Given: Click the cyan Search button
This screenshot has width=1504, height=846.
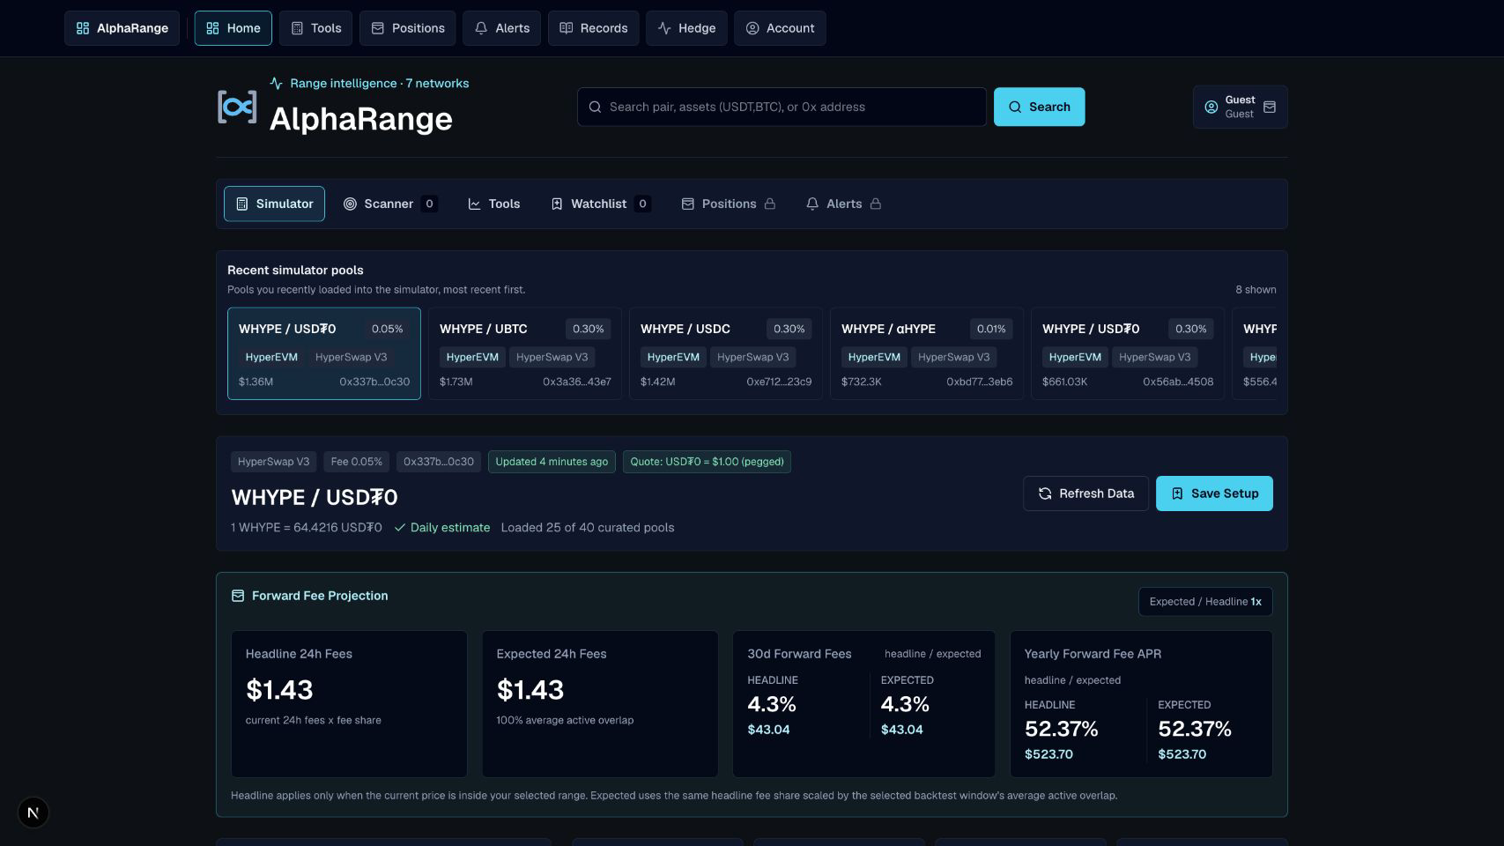Looking at the screenshot, I should click(x=1040, y=107).
